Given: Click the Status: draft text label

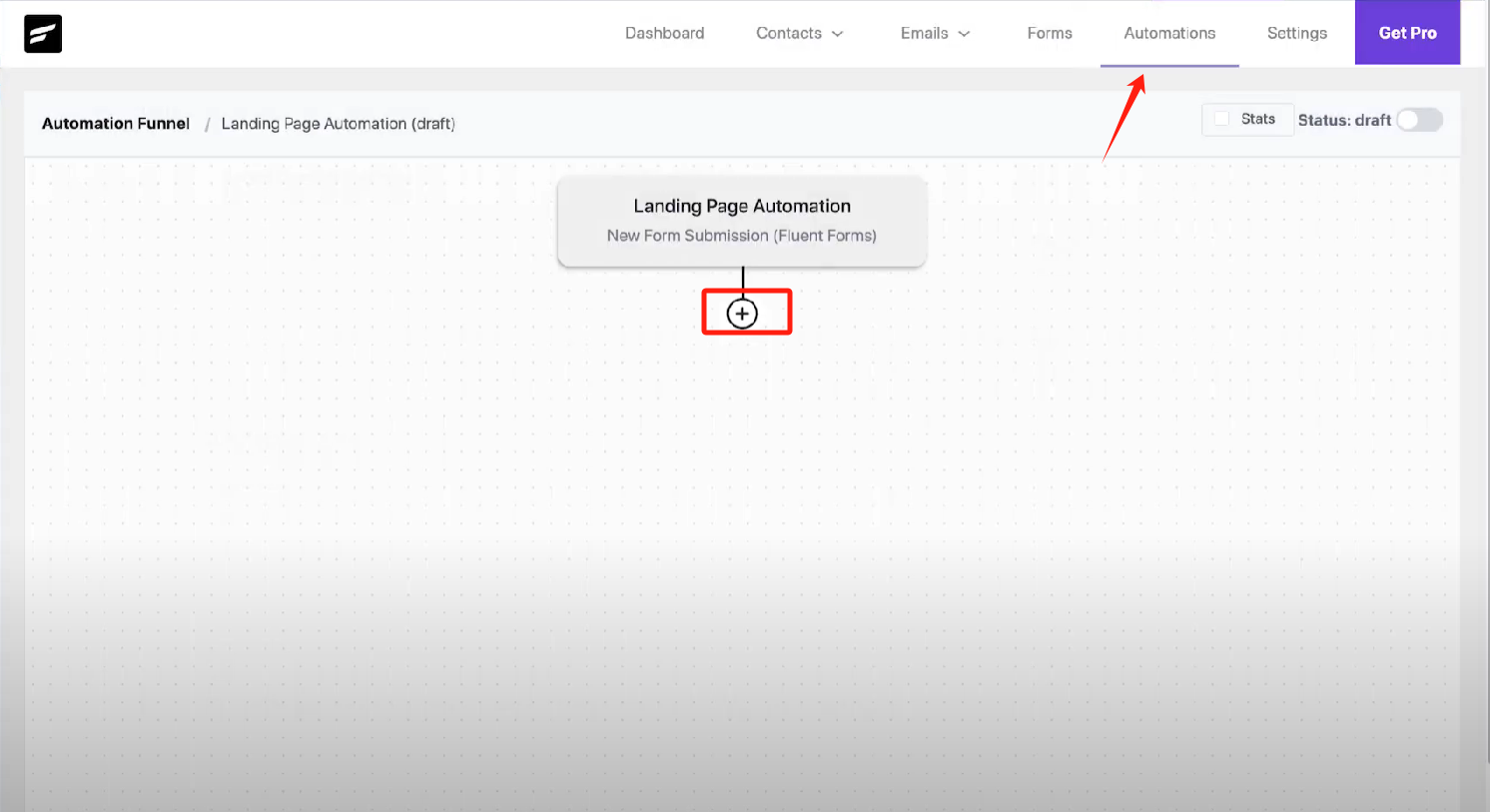Looking at the screenshot, I should 1343,119.
